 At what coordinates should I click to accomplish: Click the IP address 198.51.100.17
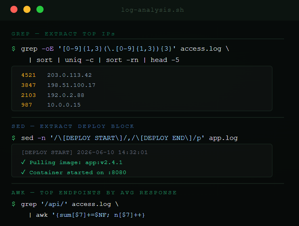click(71, 85)
